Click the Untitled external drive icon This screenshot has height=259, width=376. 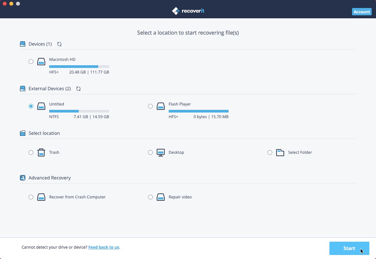tap(41, 106)
